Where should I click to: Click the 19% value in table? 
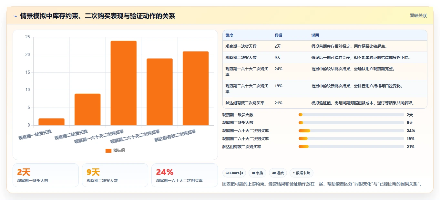click(278, 86)
